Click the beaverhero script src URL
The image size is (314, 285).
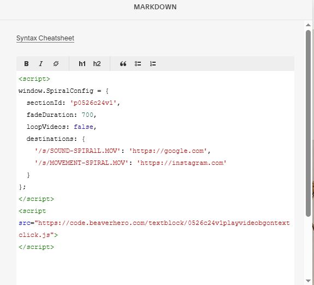point(154,229)
